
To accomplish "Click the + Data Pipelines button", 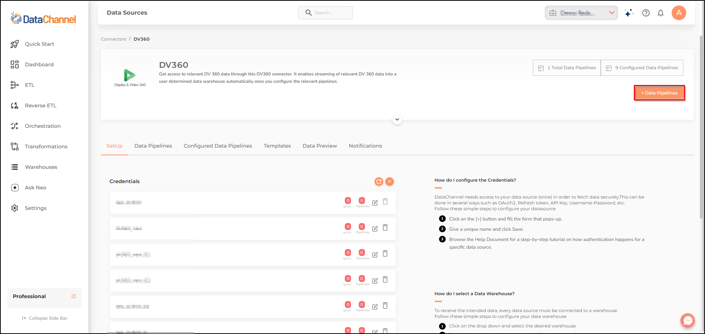I will (660, 93).
